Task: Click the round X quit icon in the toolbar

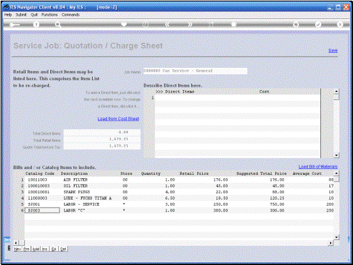Action: point(340,24)
